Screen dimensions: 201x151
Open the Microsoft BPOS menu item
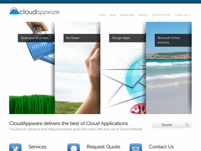(161, 15)
